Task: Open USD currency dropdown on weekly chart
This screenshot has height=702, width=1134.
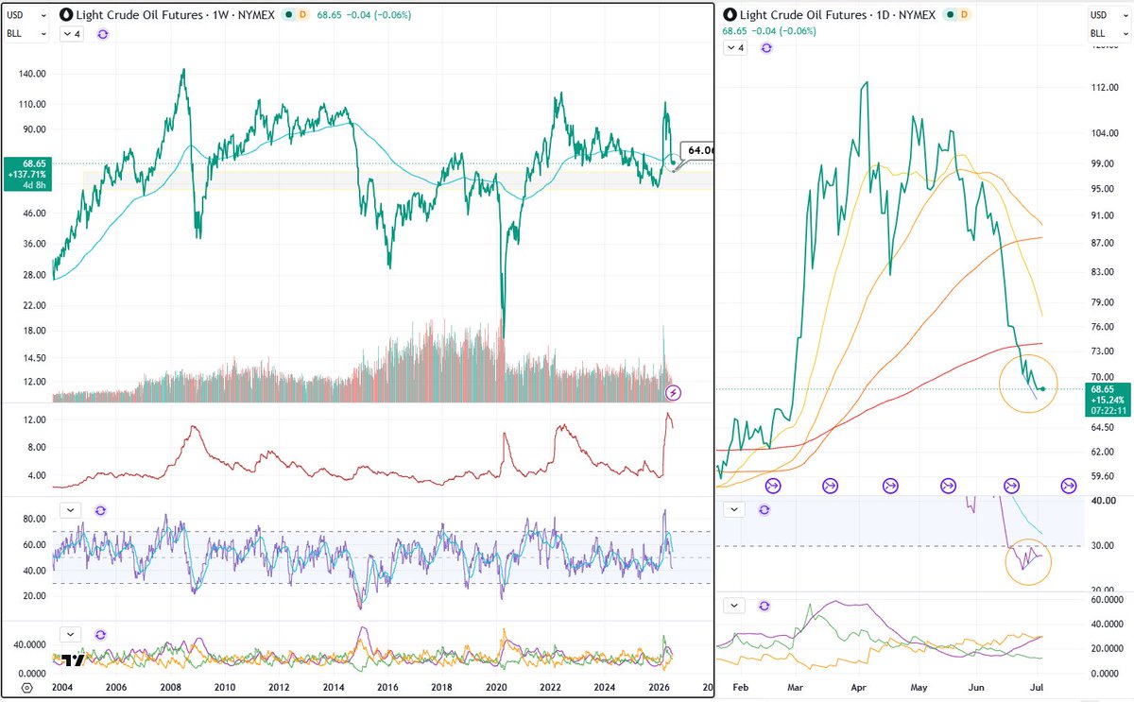Action: click(x=26, y=15)
